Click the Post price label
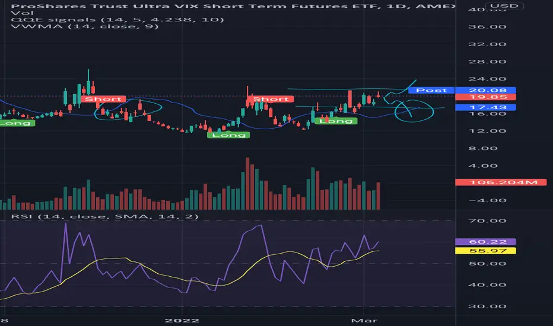The height and width of the screenshot is (326, 553). point(431,90)
